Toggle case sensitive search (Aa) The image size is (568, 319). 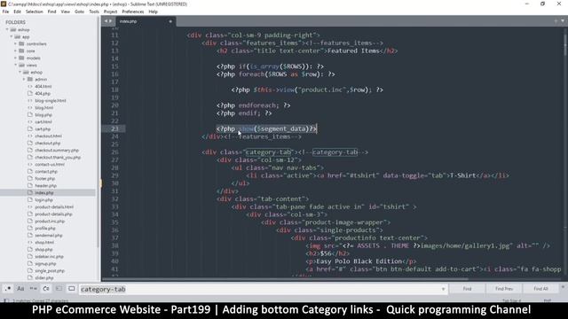tap(20, 289)
